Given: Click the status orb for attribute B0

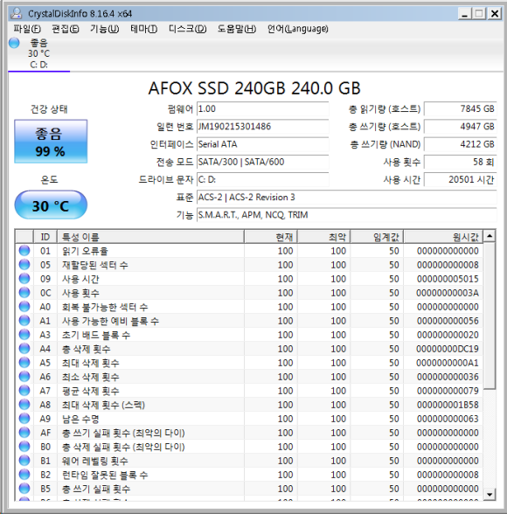Looking at the screenshot, I should (x=24, y=447).
